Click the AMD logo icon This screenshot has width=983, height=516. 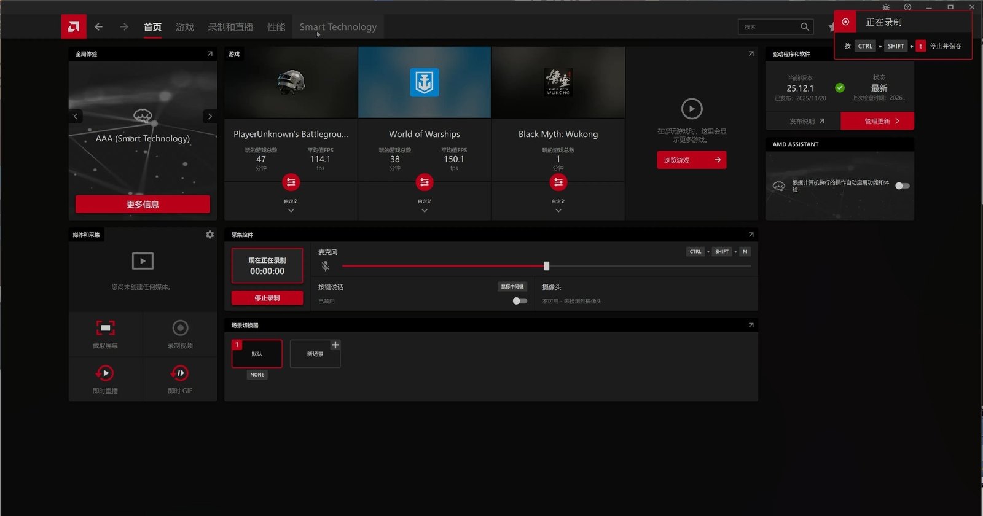pyautogui.click(x=74, y=26)
